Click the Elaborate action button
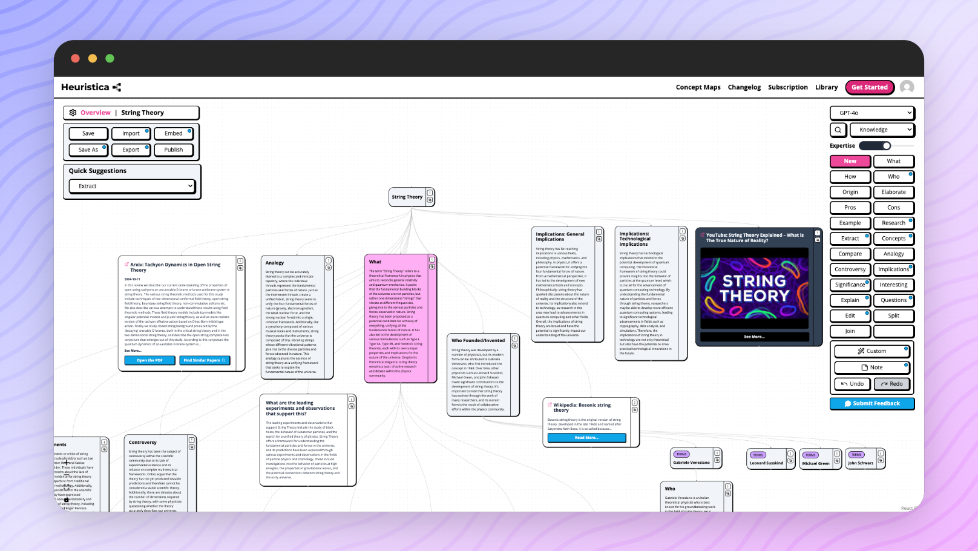 (x=894, y=192)
